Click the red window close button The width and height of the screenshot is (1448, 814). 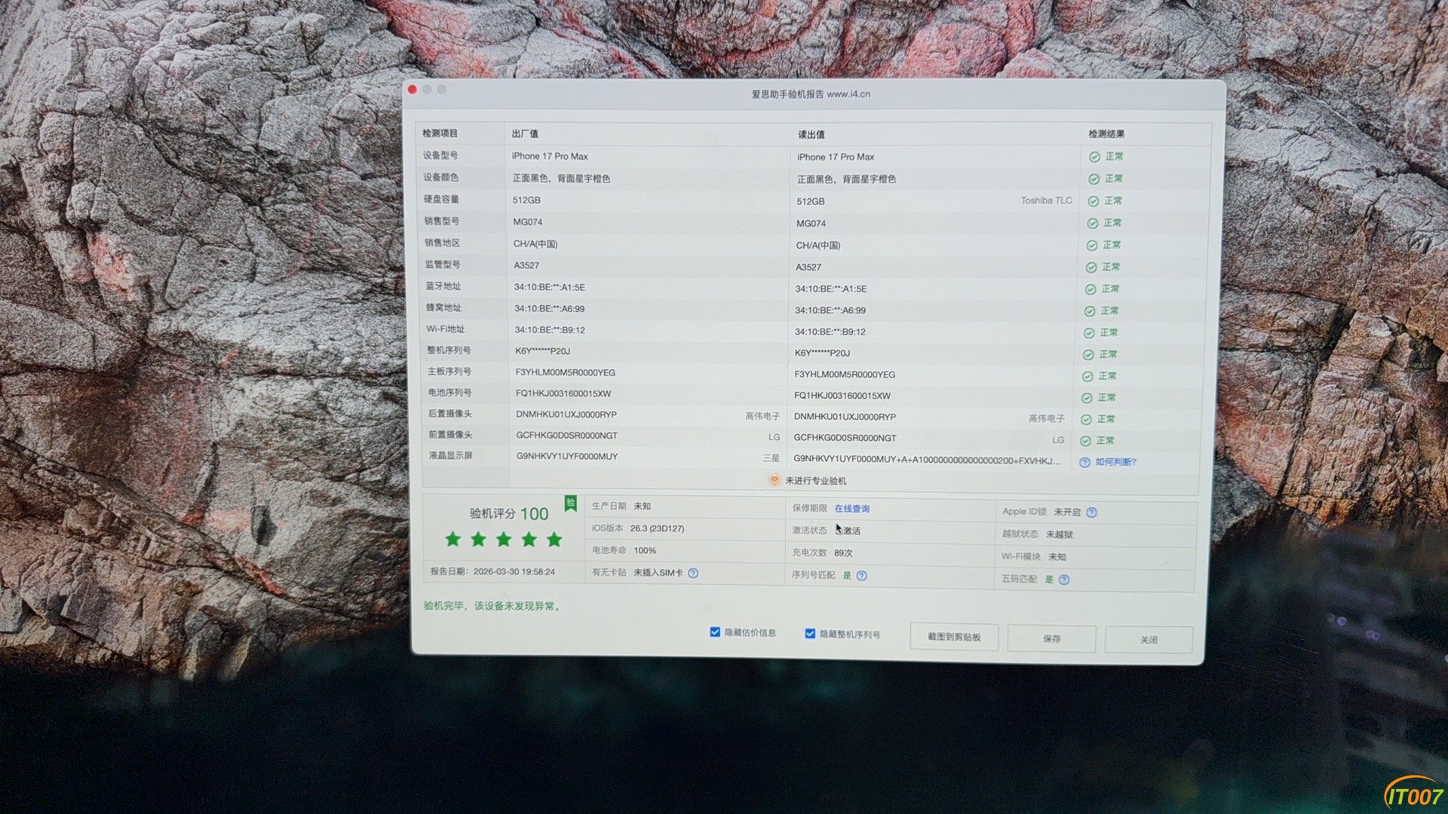(413, 90)
